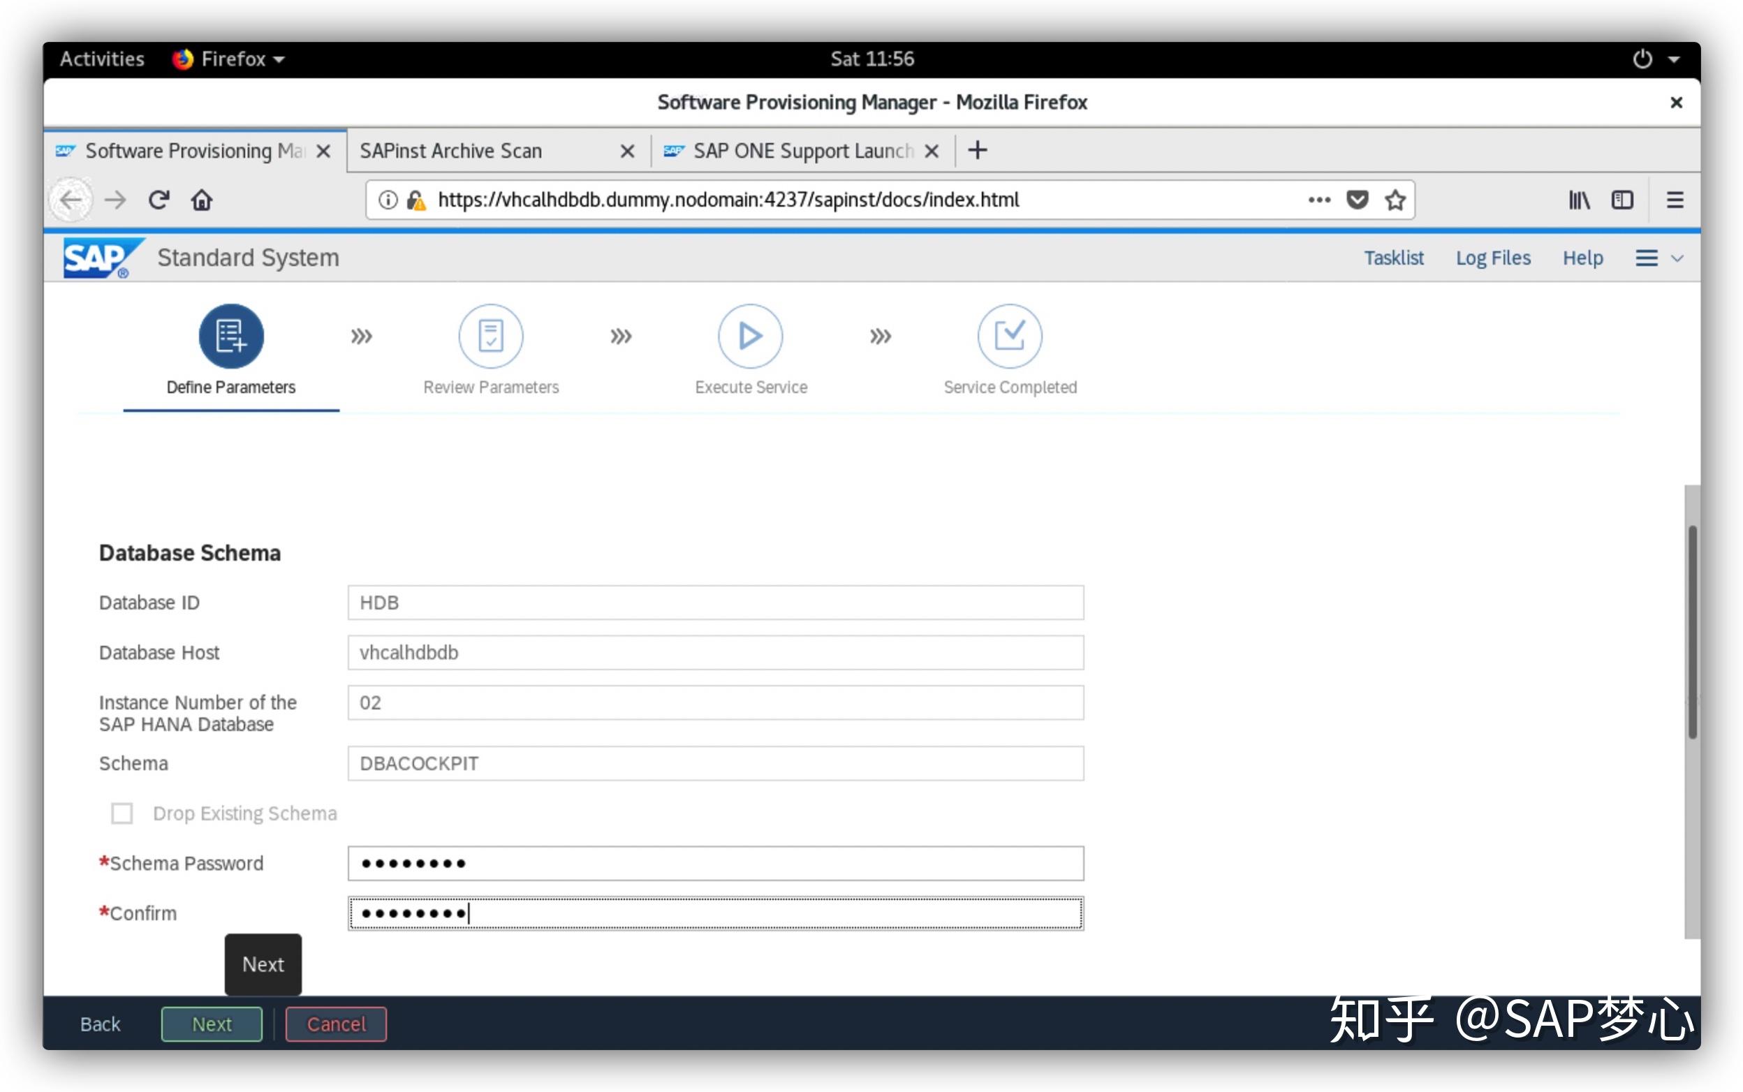Expand the browser sidebar panel icon
Viewport: 1743px width, 1092px height.
(x=1622, y=199)
